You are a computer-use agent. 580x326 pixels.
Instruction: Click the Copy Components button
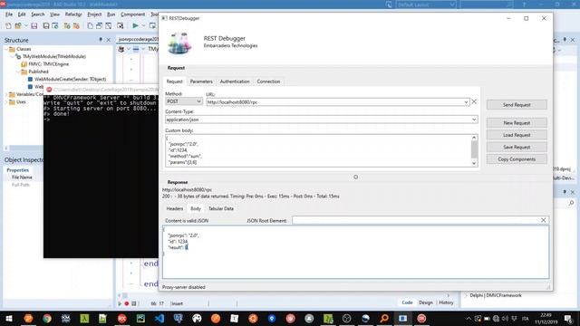(517, 159)
